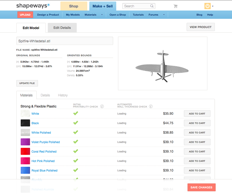This screenshot has width=232, height=194.
Task: Open the Hot Pink Polished link
Action: (43, 161)
